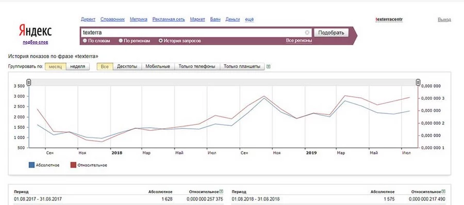
Task: Open the Метрика link
Action: coord(139,20)
